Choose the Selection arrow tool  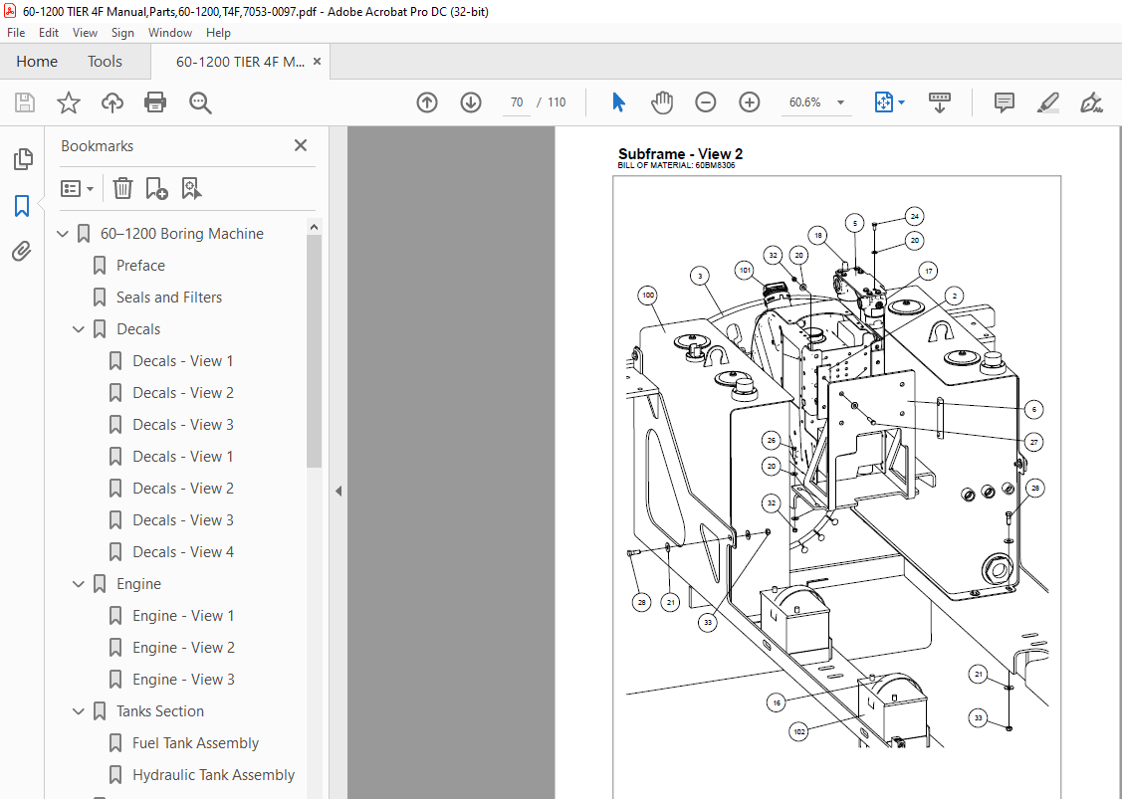click(x=619, y=102)
